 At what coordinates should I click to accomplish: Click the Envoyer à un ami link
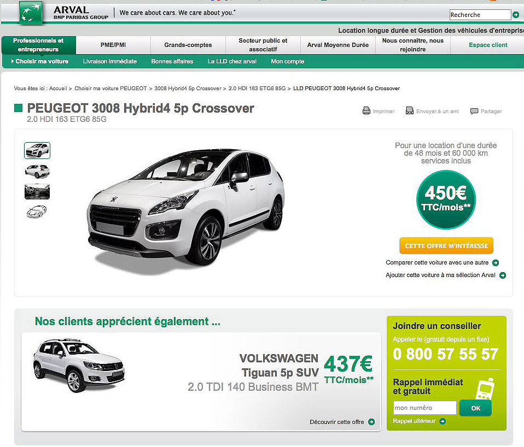coord(438,111)
